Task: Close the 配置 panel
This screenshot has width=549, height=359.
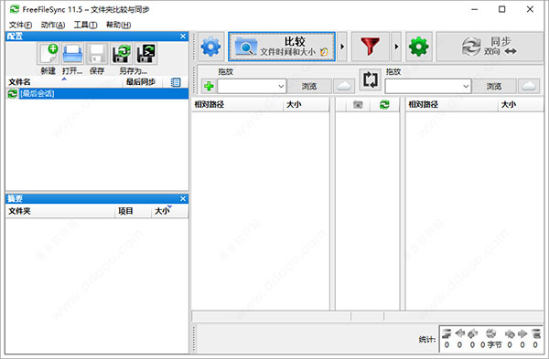Action: (x=183, y=36)
